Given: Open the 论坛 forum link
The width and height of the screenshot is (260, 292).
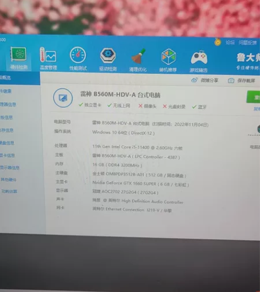Looking at the screenshot, I should (x=230, y=43).
